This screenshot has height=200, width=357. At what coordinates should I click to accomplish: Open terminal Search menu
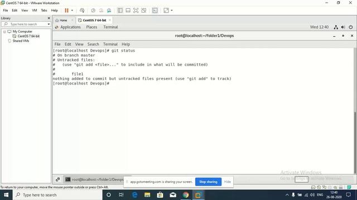point(93,44)
